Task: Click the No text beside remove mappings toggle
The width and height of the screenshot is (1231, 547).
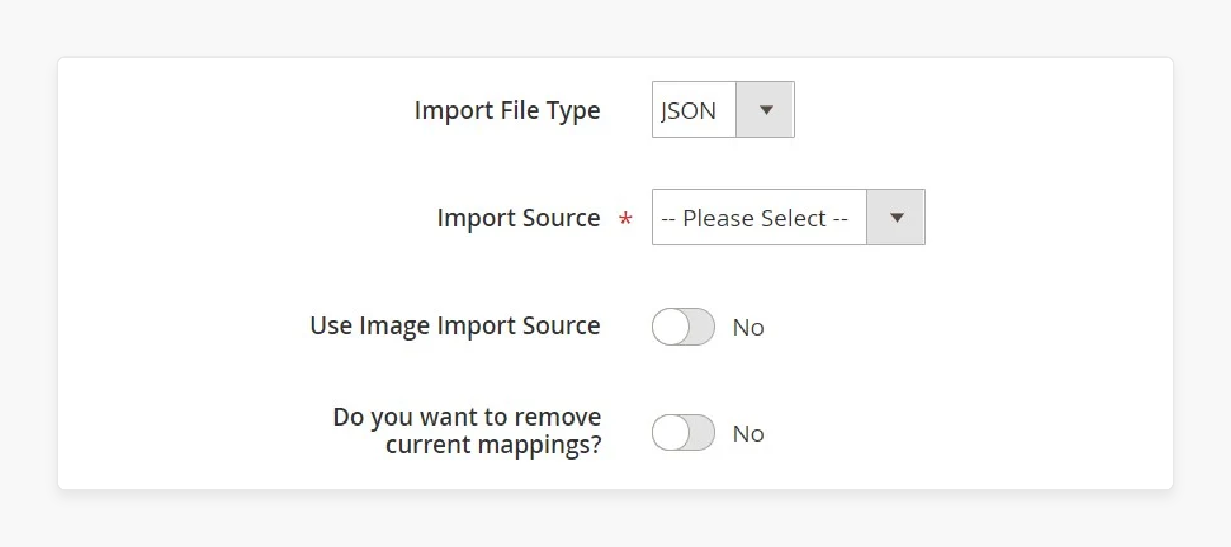Action: click(748, 434)
